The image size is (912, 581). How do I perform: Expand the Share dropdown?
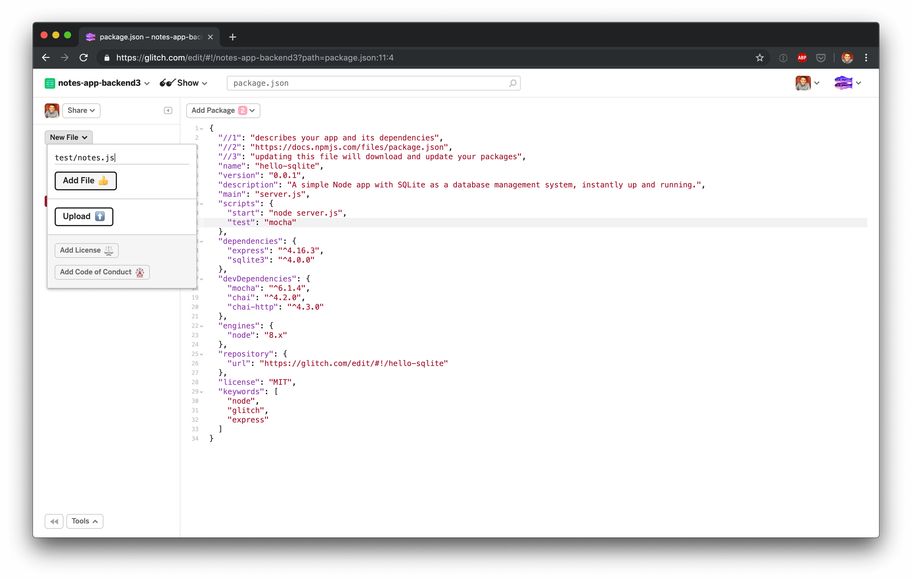[81, 110]
